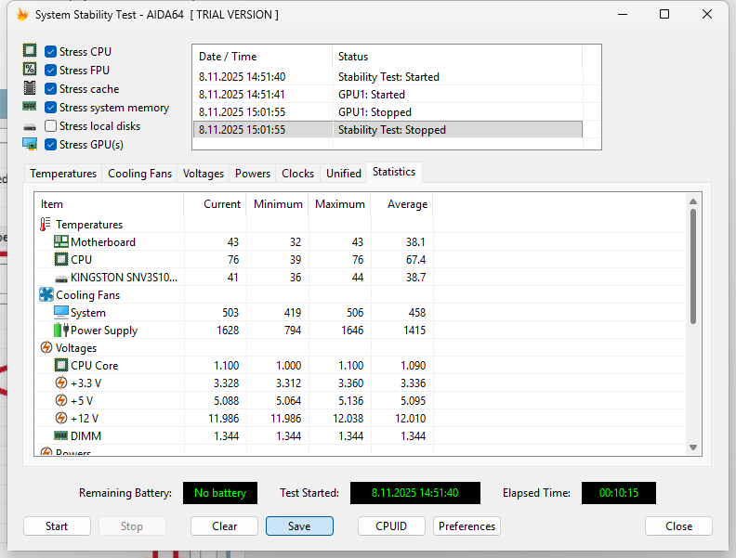
Task: Click the statistics list scrollbar thumb
Action: (x=693, y=266)
